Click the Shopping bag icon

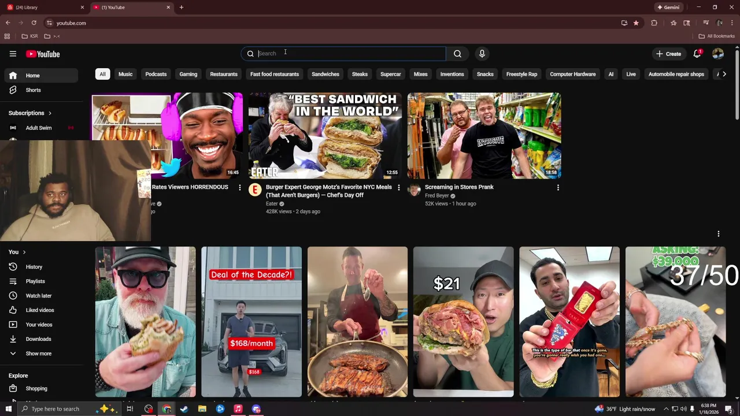(x=13, y=388)
